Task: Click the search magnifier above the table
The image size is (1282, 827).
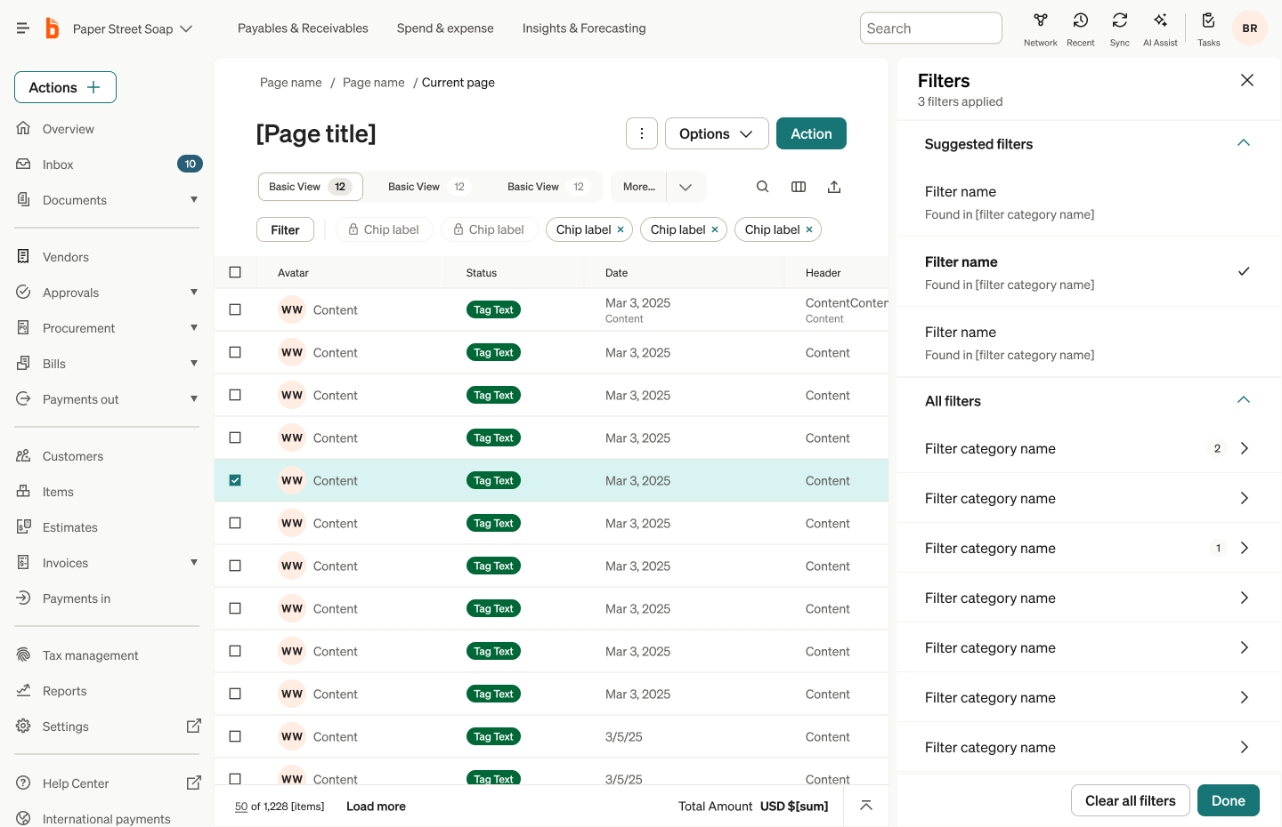Action: click(x=762, y=187)
